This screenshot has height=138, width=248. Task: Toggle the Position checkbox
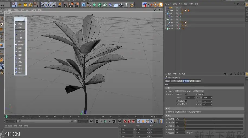coord(172,94)
